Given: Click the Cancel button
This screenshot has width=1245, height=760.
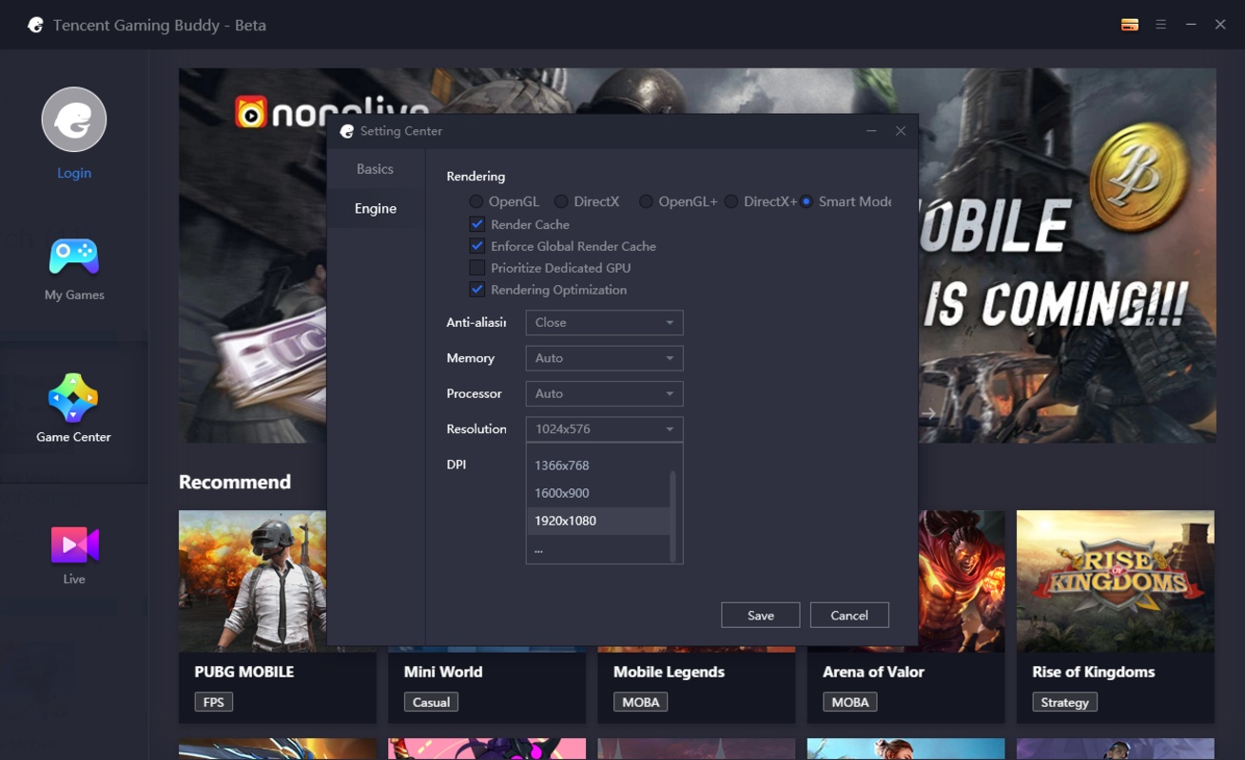Looking at the screenshot, I should tap(848, 616).
